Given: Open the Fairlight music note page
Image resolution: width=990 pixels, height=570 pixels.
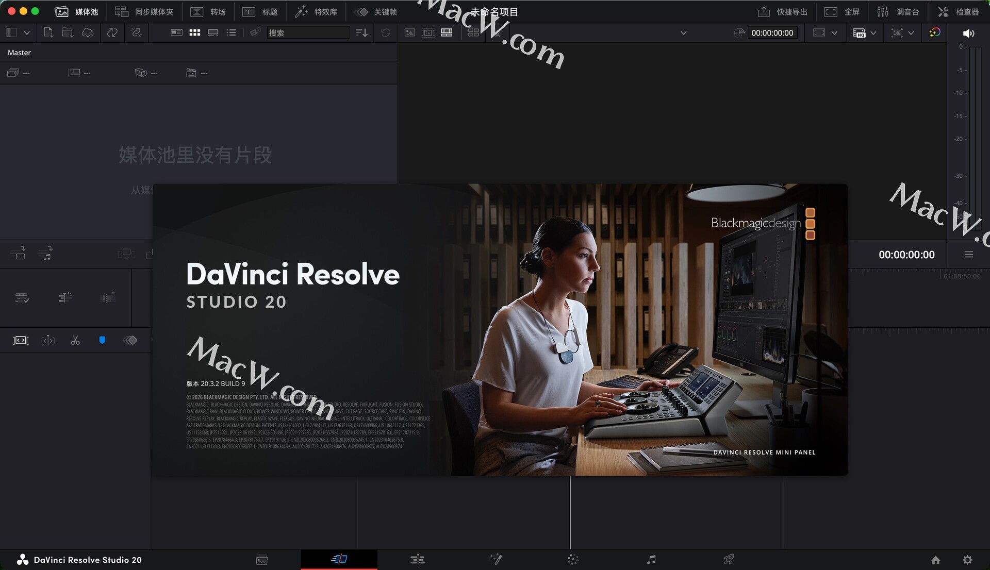Looking at the screenshot, I should tap(651, 560).
